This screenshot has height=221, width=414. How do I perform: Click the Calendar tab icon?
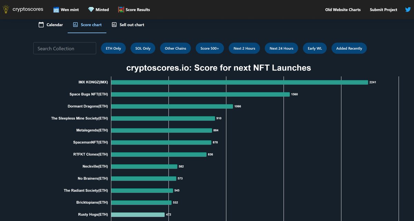pos(41,25)
